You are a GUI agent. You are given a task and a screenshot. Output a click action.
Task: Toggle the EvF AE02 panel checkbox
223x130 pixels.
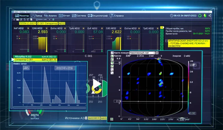102,28
